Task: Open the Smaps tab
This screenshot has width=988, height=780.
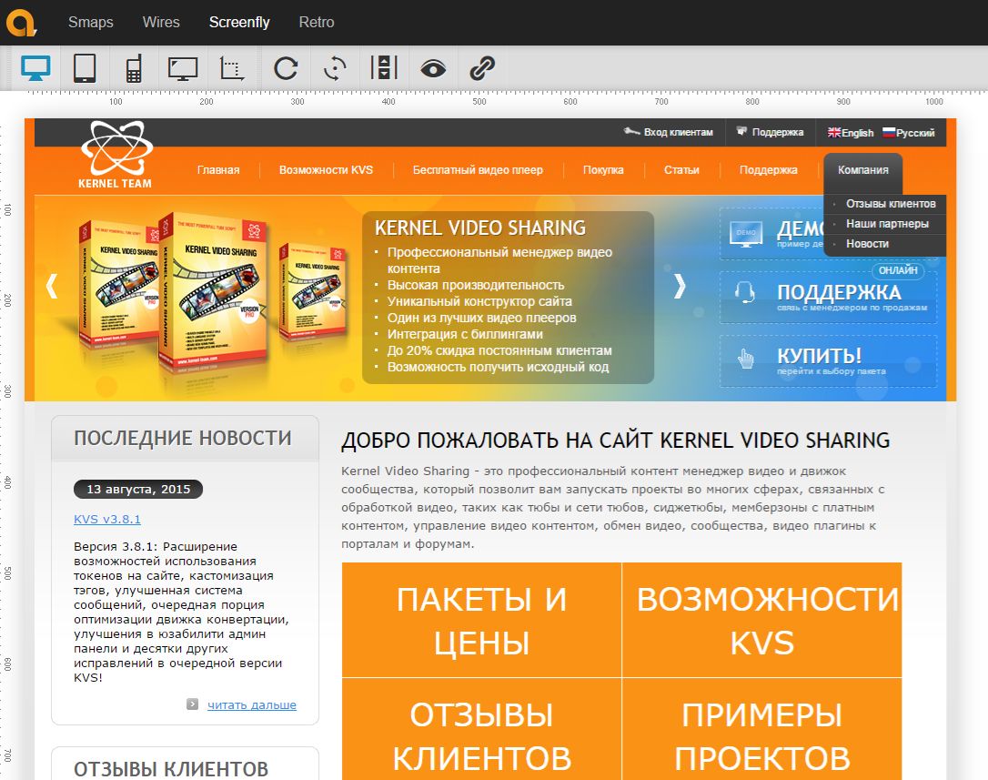Action: tap(91, 22)
